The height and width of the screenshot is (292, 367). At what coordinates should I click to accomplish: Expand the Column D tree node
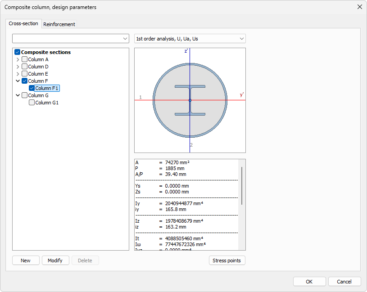18,67
